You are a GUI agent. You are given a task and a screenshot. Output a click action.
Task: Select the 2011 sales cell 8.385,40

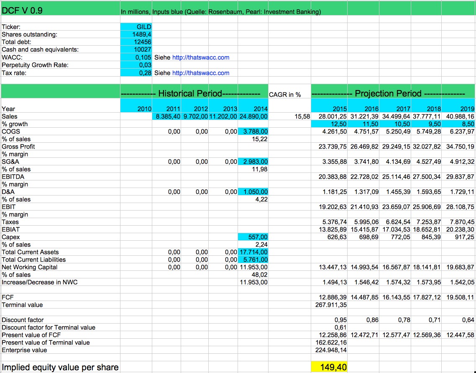point(166,116)
